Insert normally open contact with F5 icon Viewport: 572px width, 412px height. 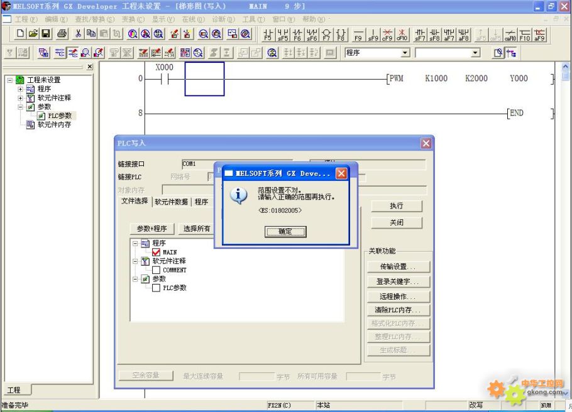tap(268, 35)
